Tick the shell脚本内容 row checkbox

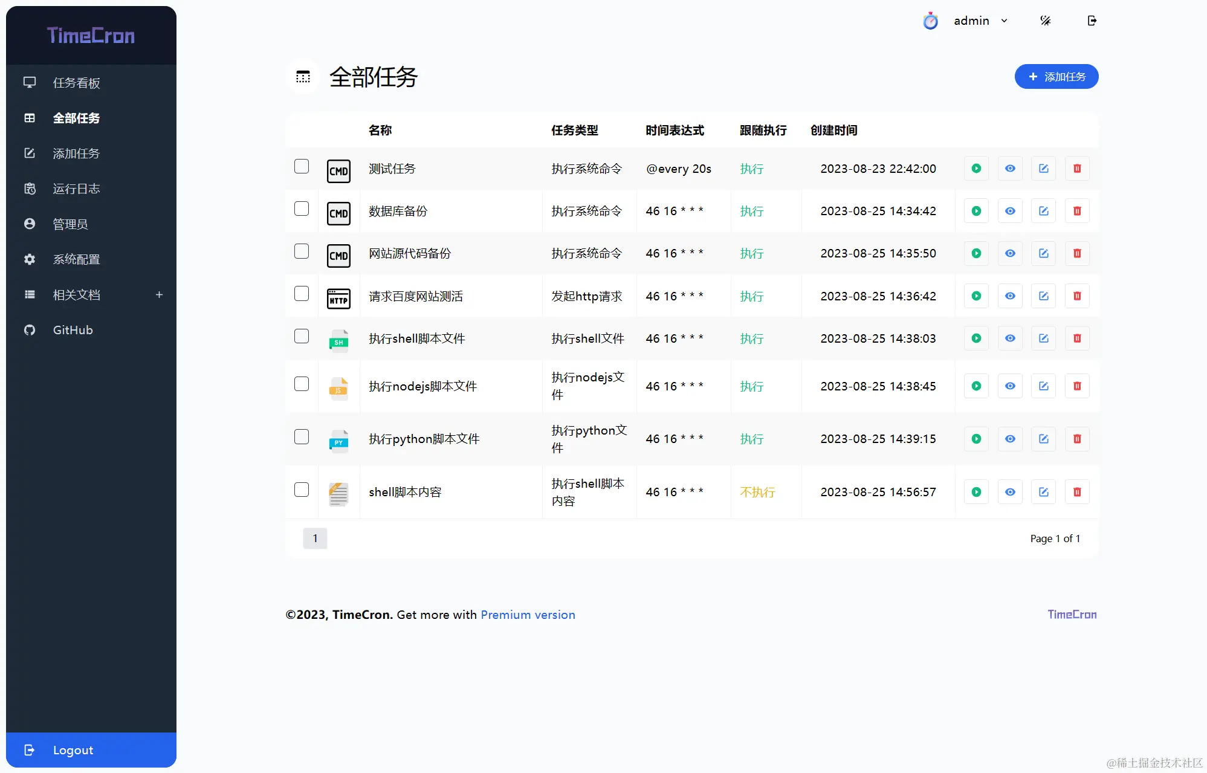[x=302, y=490]
